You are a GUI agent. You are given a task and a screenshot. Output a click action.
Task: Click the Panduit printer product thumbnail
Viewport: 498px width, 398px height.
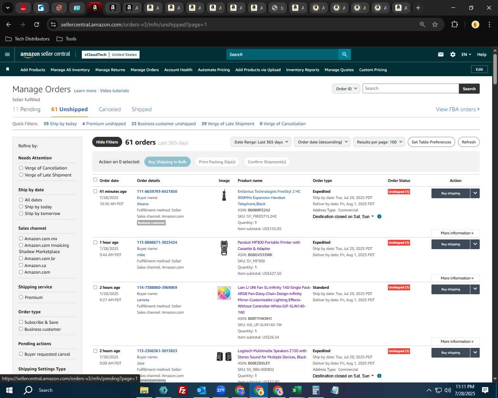tap(224, 248)
